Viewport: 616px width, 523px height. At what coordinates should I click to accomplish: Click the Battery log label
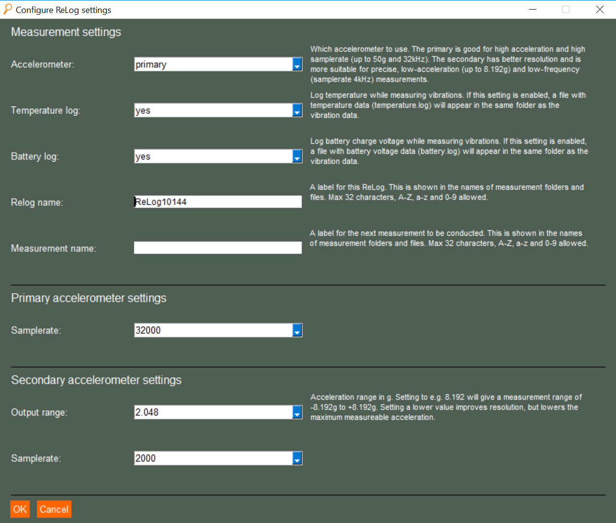tap(35, 156)
